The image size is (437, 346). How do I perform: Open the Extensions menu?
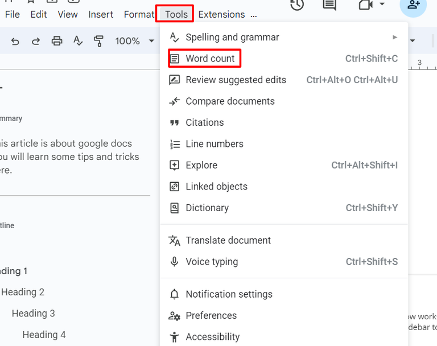pos(221,14)
